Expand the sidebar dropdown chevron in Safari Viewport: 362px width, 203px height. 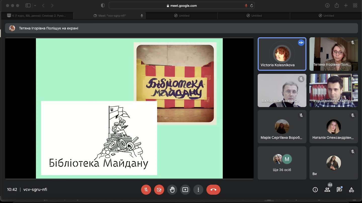(x=35, y=6)
